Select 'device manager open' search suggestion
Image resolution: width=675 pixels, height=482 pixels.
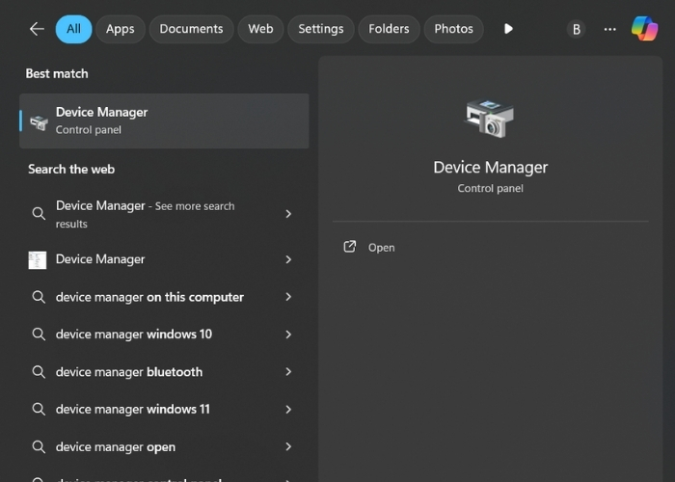(x=116, y=446)
